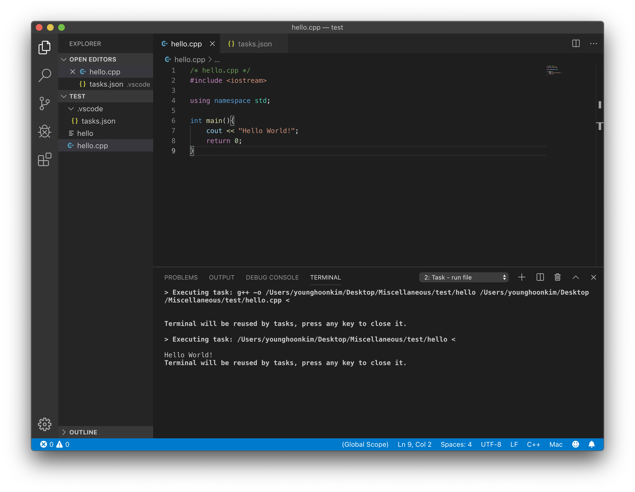This screenshot has width=635, height=492.
Task: Click the Kill Terminal trash icon
Action: click(558, 278)
